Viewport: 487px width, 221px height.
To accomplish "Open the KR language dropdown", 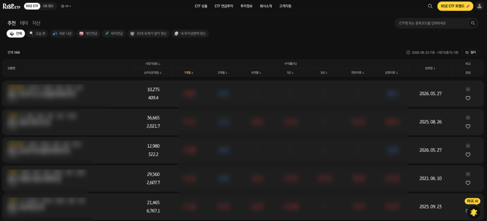I will pyautogui.click(x=66, y=6).
